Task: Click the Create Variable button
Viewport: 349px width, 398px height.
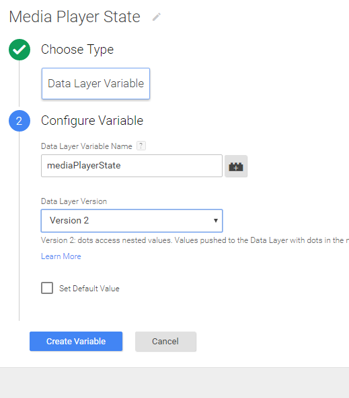Action: click(x=76, y=342)
